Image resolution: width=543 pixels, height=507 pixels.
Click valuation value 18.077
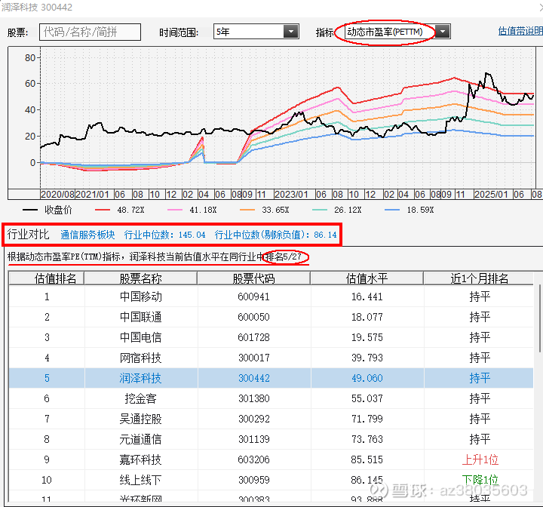pos(367,317)
